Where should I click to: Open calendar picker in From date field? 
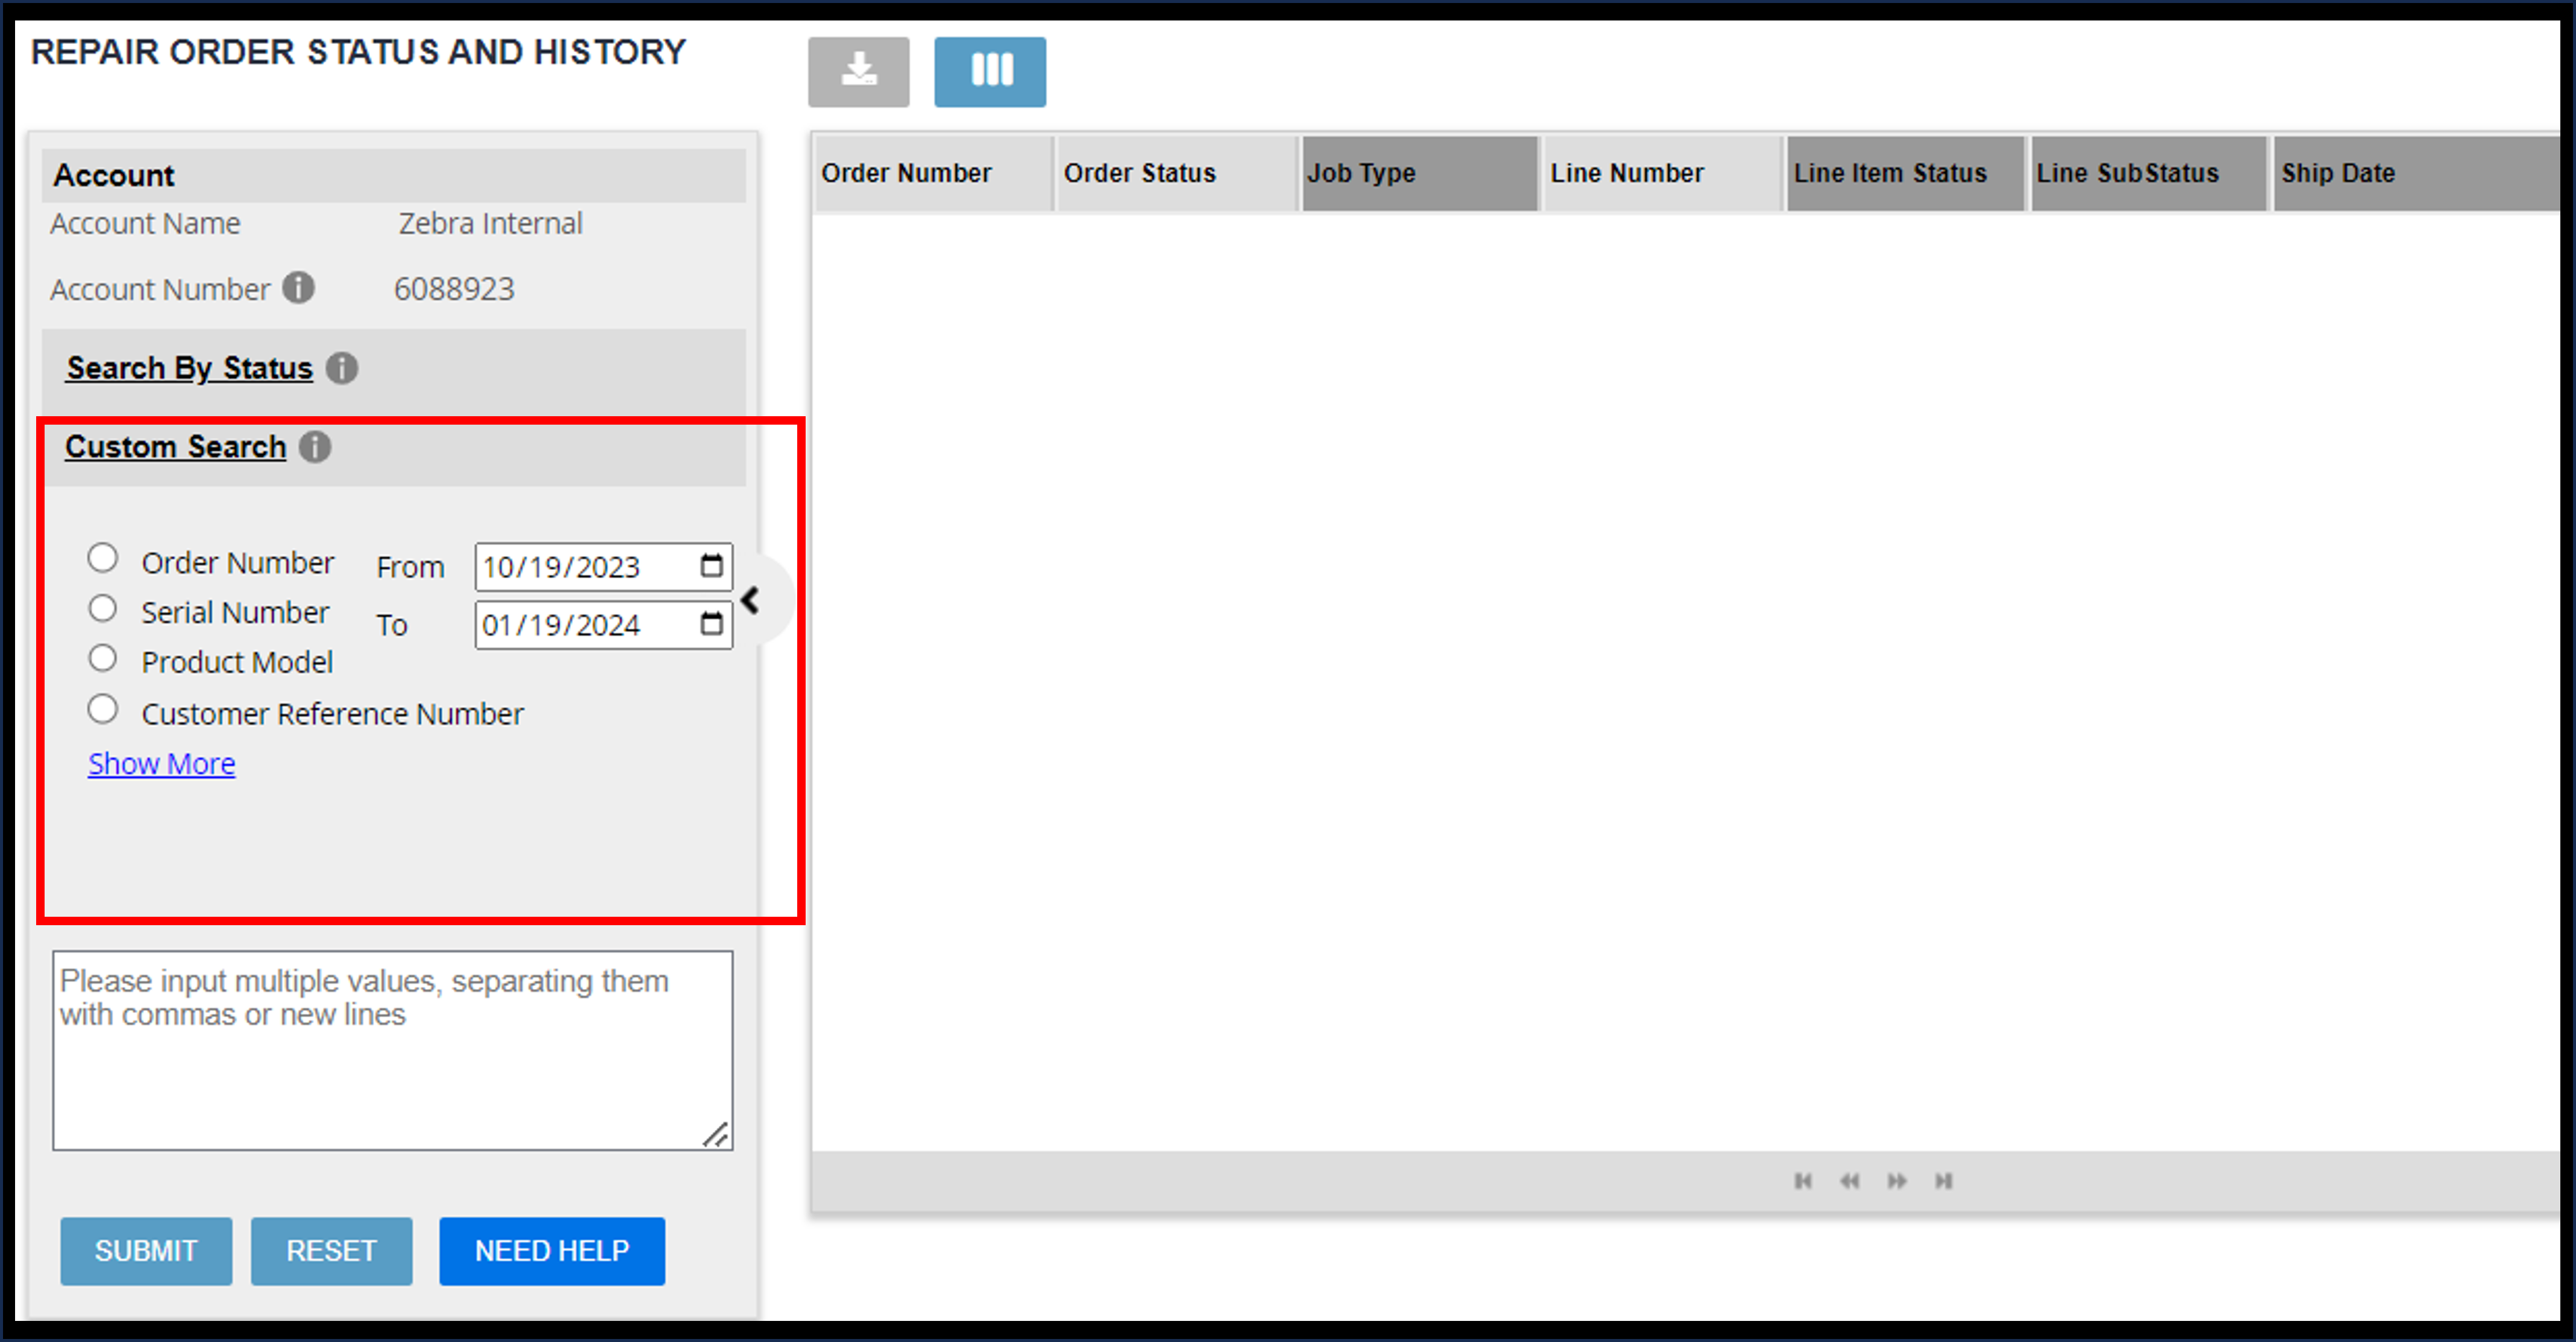[x=711, y=566]
